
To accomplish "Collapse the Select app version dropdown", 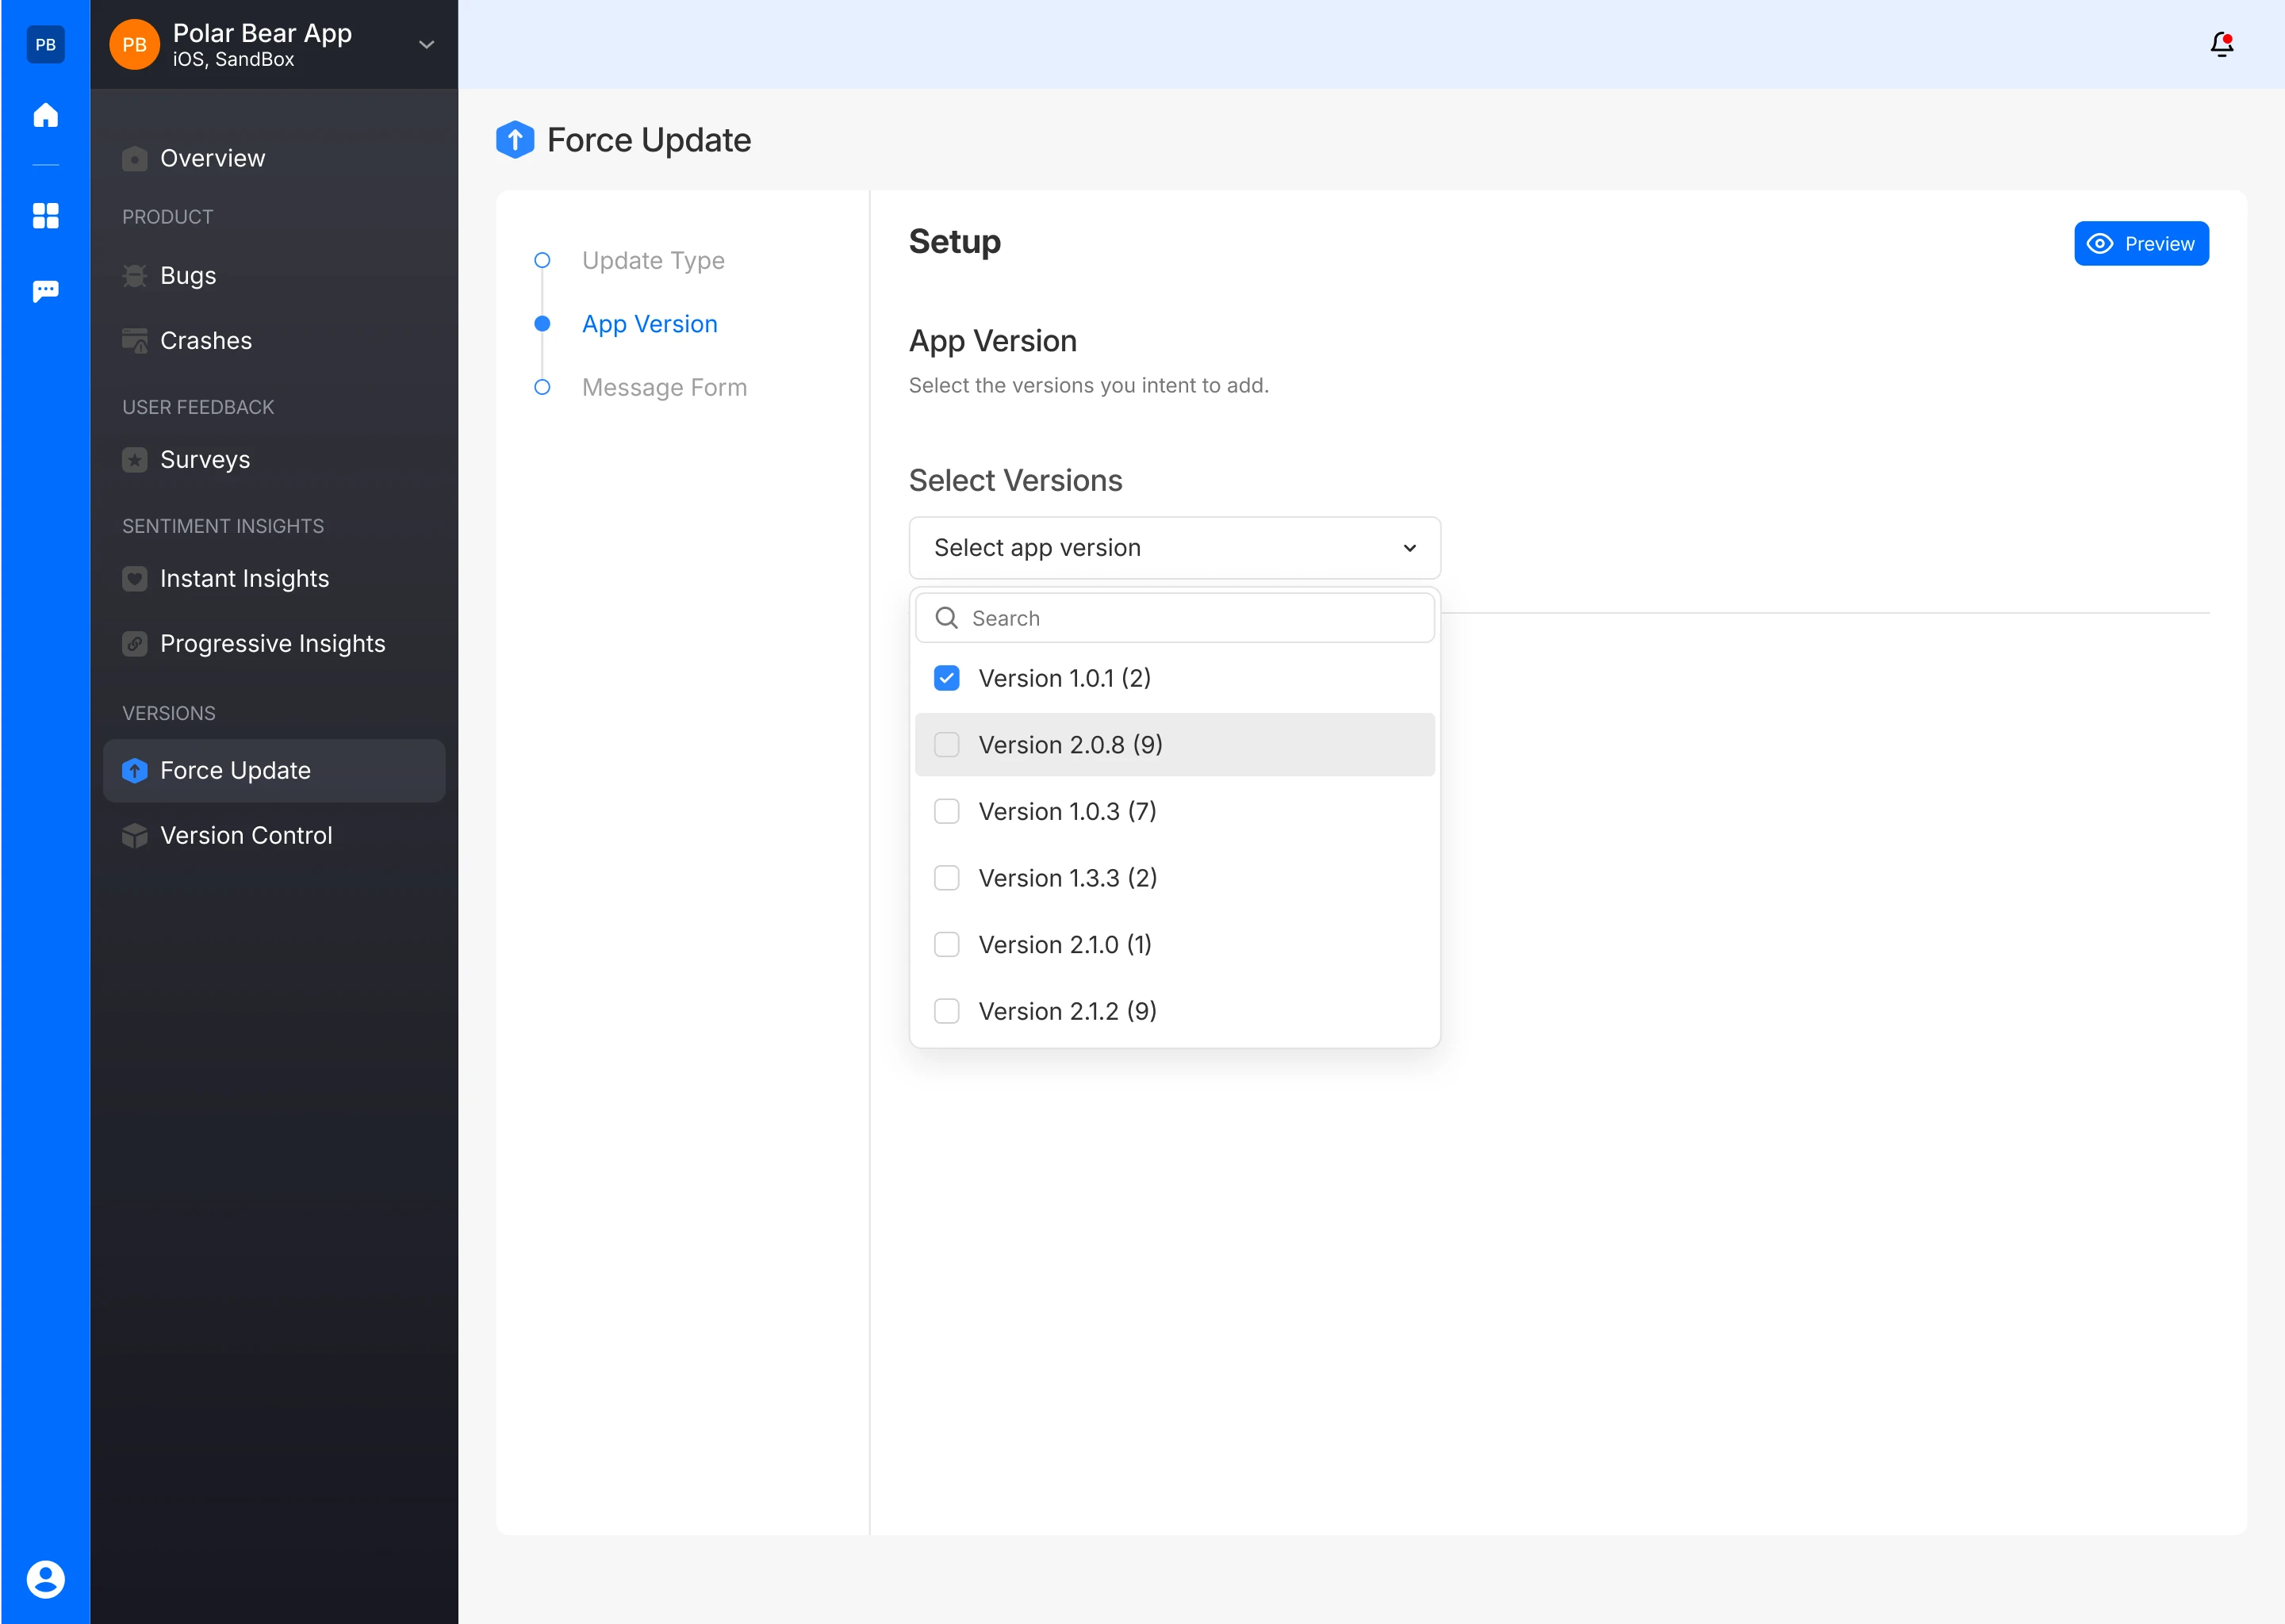I will coord(1409,548).
